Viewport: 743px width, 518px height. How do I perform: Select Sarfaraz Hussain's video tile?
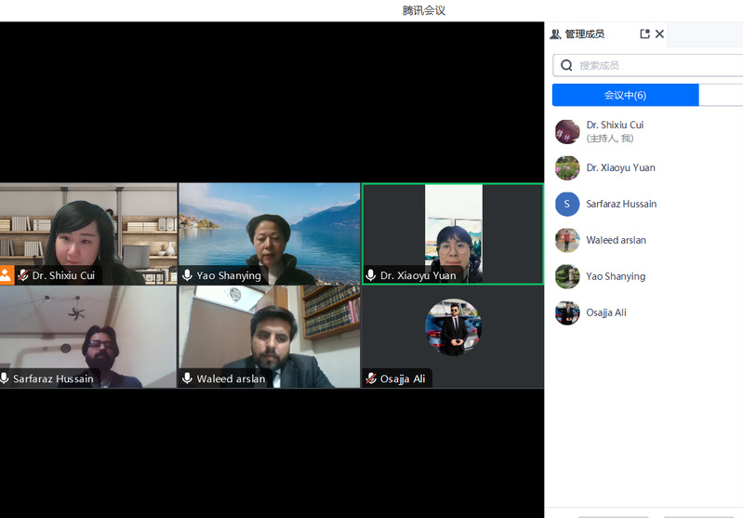point(88,337)
